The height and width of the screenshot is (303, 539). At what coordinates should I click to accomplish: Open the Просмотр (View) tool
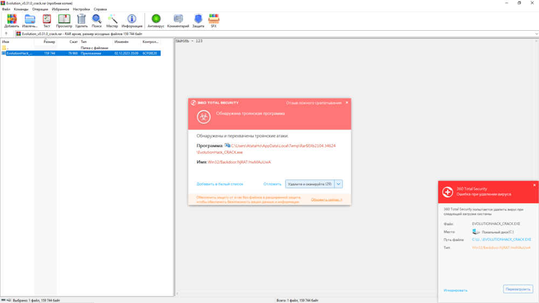pos(64,20)
